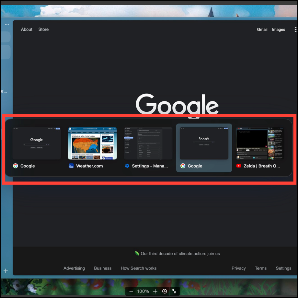
Task: Click the Google favicon under the first thumbnail
Action: tap(16, 166)
